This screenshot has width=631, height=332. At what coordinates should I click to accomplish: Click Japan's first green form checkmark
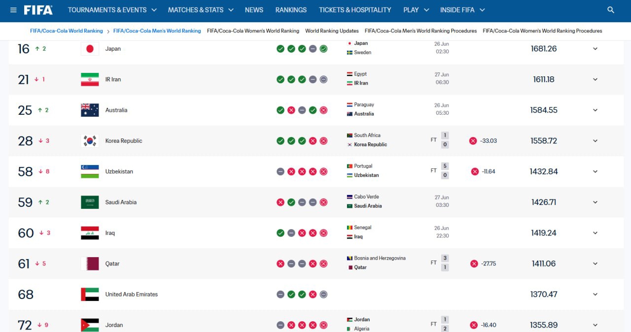click(280, 49)
